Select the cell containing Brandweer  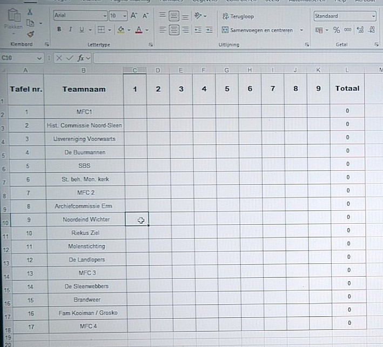[x=83, y=299]
